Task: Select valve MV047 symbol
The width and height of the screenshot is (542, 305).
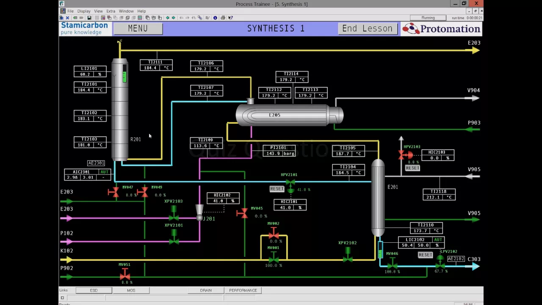Action: pos(113,192)
